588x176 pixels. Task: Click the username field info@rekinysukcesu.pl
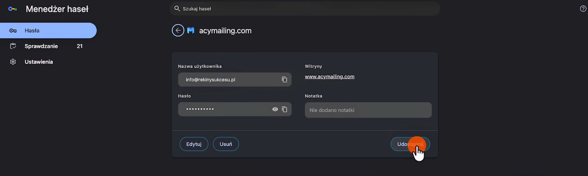[235, 80]
